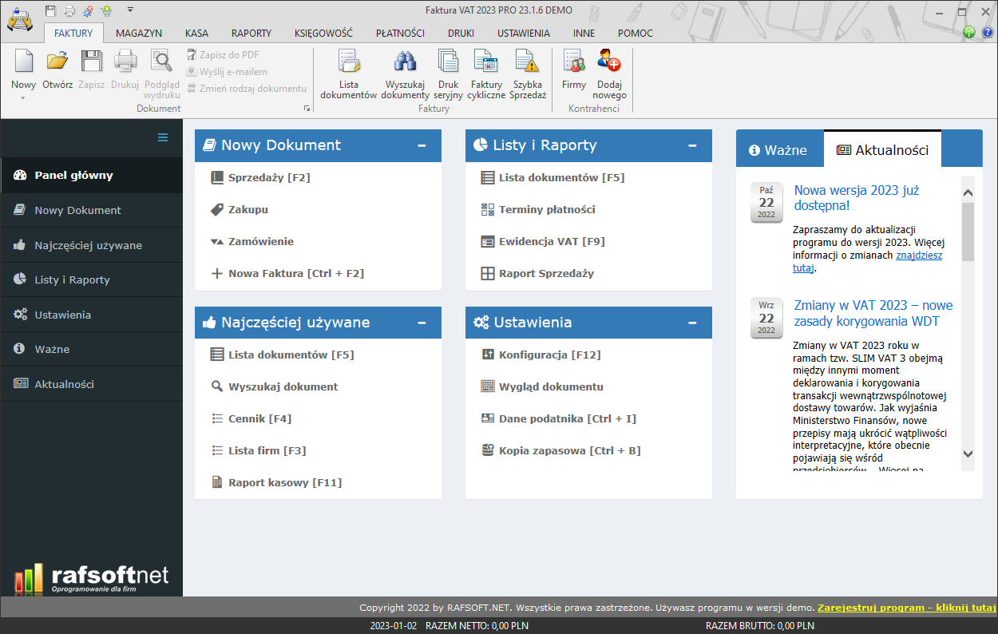The height and width of the screenshot is (634, 998).
Task: Open the dropdown arrow under Nowy
Action: [23, 98]
